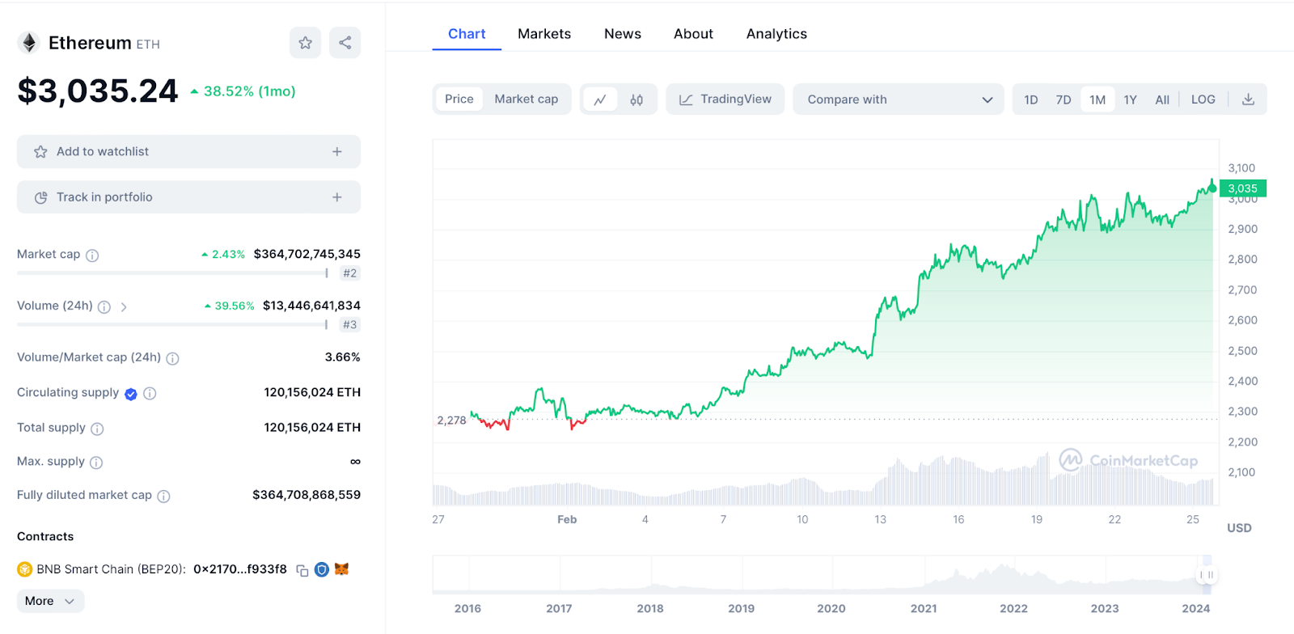This screenshot has width=1294, height=634.
Task: Click plus icon on Track in portfolio
Action: tap(337, 197)
